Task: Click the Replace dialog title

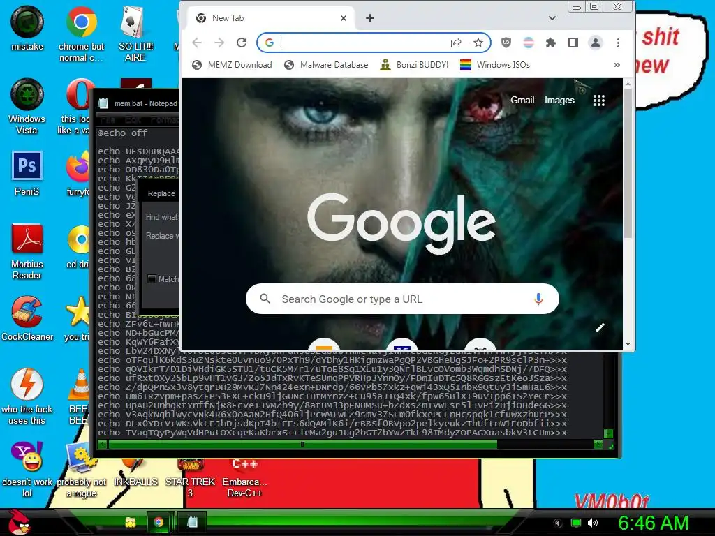Action: 161,193
